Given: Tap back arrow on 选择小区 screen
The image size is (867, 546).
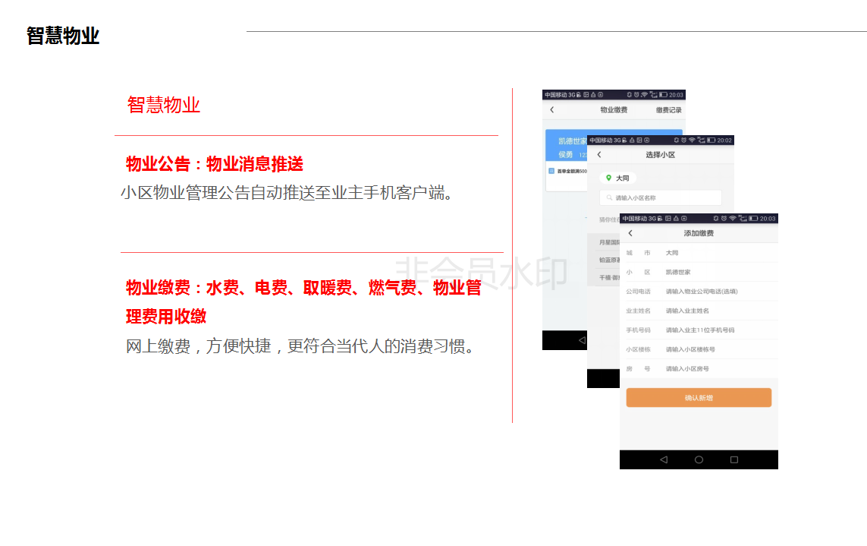Looking at the screenshot, I should point(599,155).
